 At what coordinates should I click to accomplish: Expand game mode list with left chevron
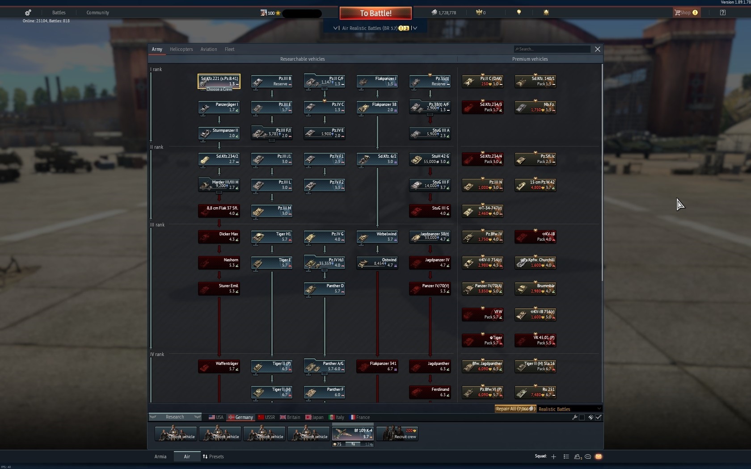tap(336, 28)
